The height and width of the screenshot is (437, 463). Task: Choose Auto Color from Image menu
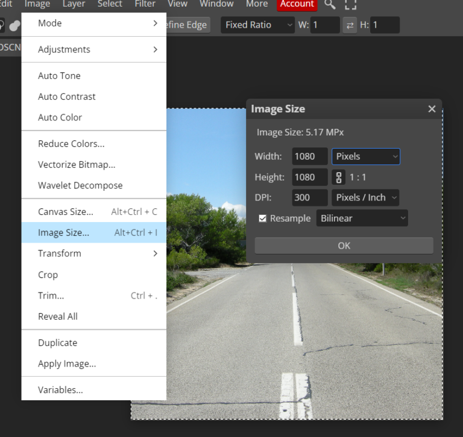click(94, 117)
